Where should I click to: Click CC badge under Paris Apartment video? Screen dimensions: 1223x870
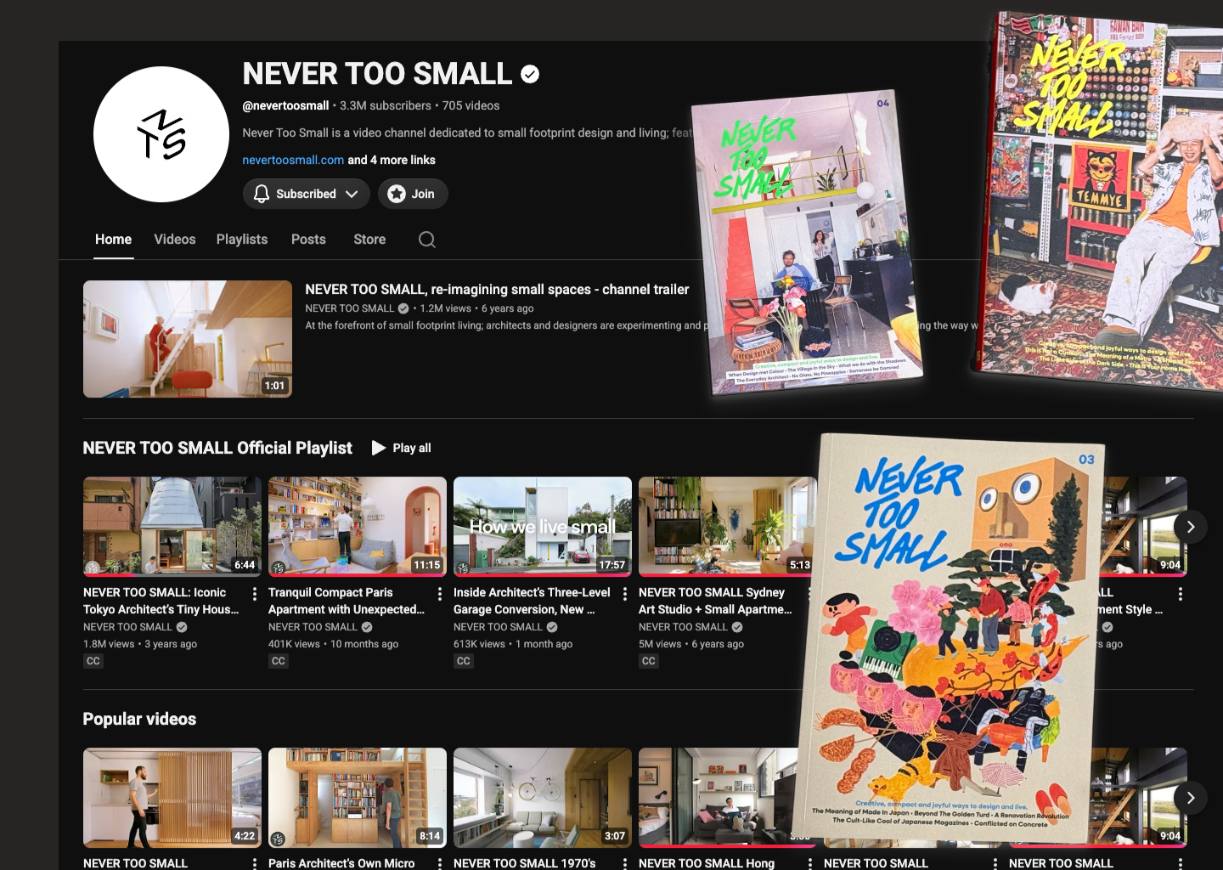tap(279, 661)
